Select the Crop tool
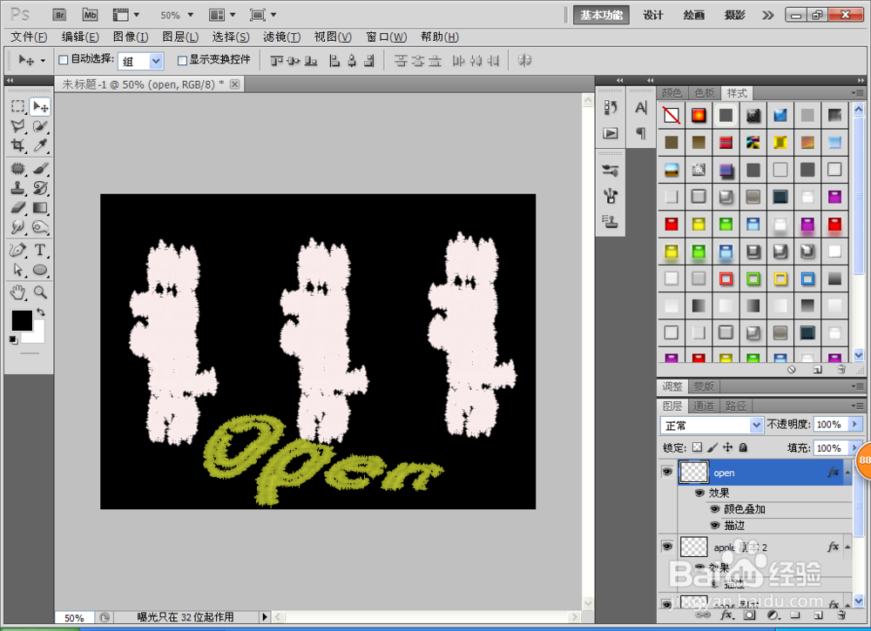871x631 pixels. pyautogui.click(x=17, y=145)
